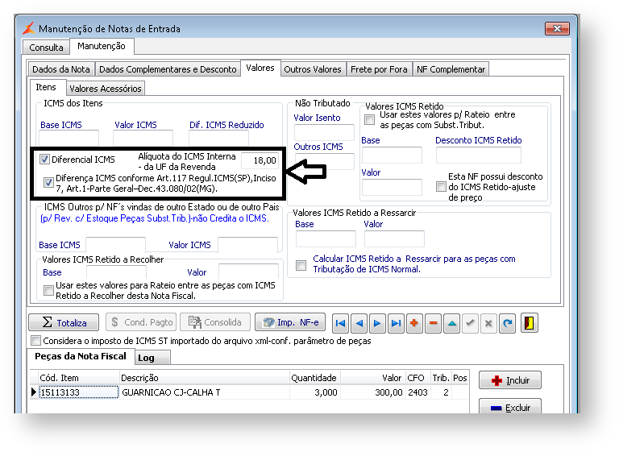Click the red plus insert record icon

tap(415, 323)
